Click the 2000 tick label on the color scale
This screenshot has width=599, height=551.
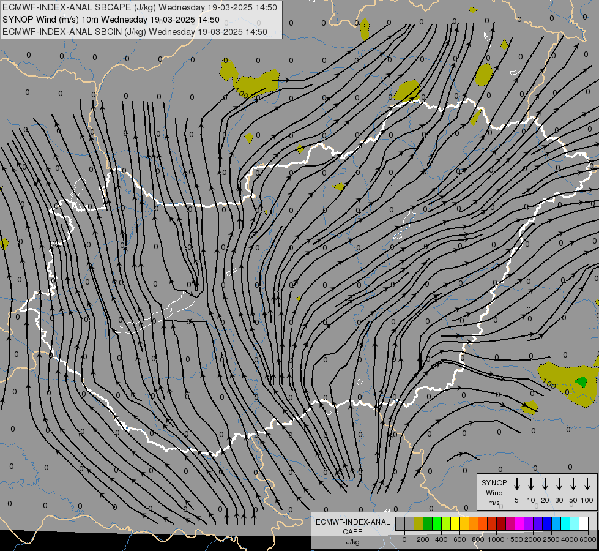coord(533,539)
